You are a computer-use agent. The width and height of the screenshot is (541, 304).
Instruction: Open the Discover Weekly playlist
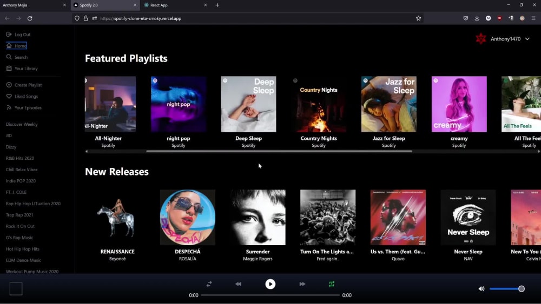click(x=22, y=124)
